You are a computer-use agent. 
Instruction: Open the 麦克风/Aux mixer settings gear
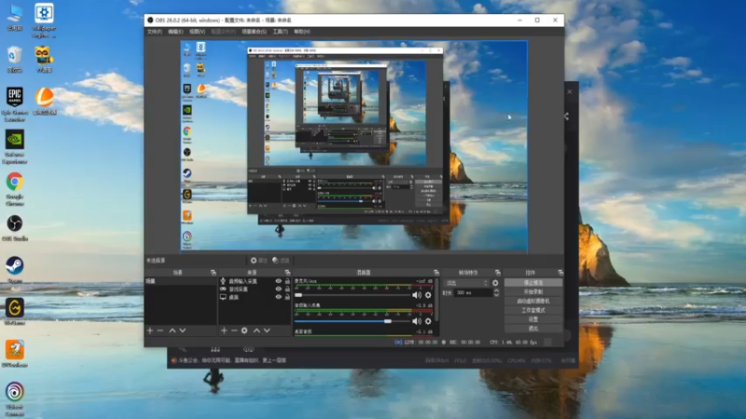click(x=428, y=295)
